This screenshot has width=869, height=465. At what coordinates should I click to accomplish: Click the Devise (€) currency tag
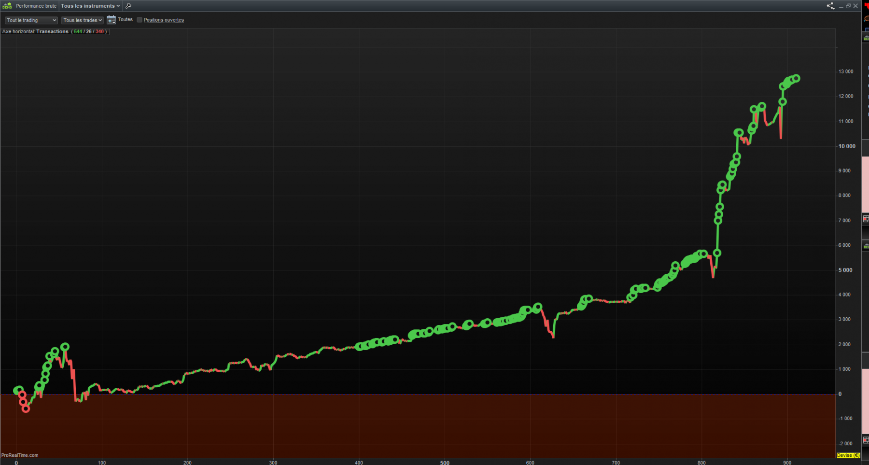[x=848, y=455]
